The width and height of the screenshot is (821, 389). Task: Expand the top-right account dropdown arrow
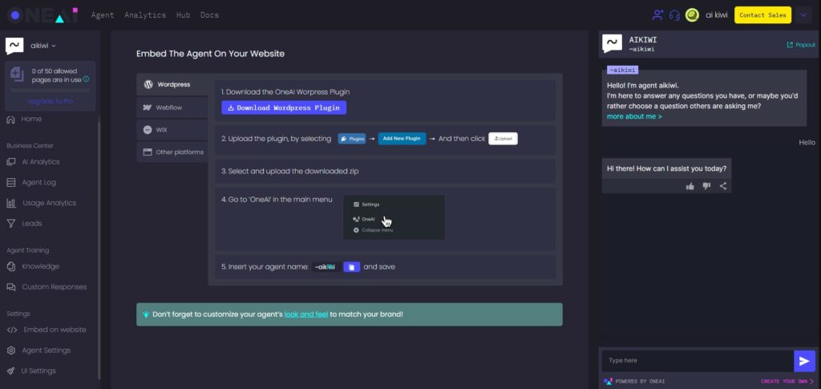803,15
